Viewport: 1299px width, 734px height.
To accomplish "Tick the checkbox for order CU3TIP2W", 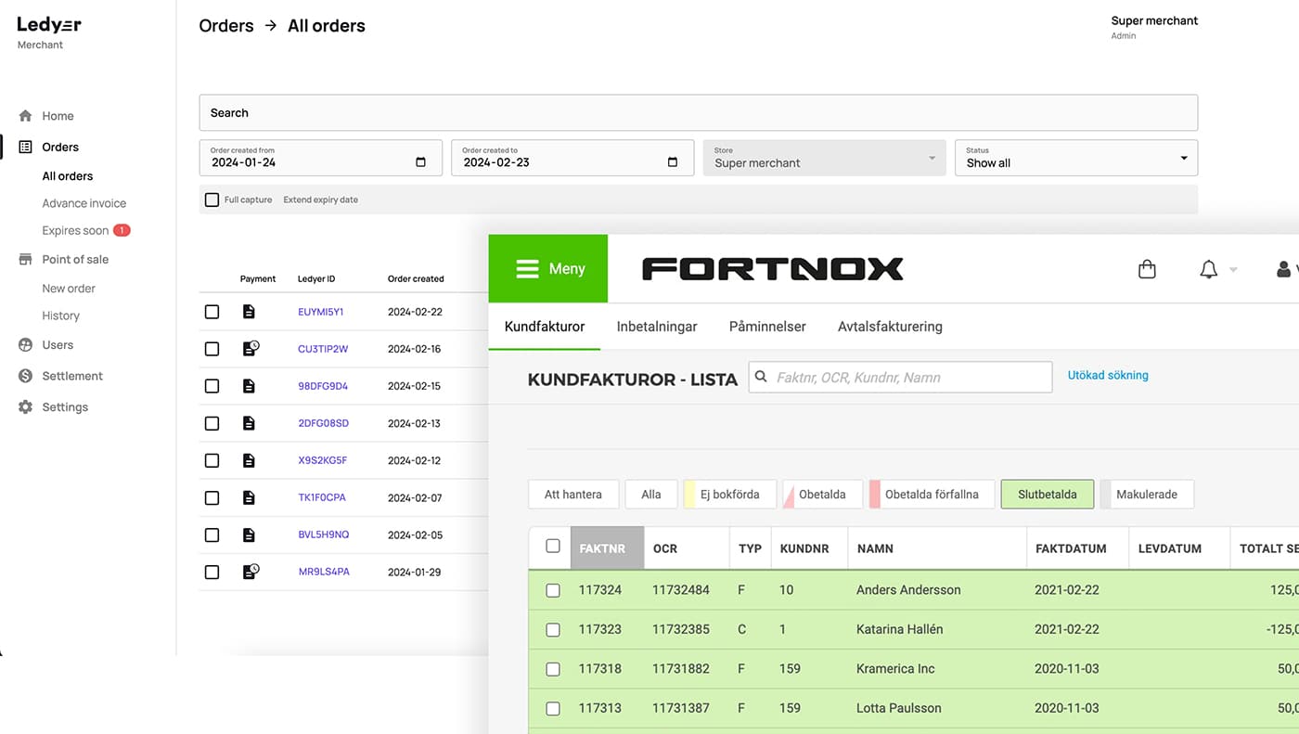I will (212, 349).
